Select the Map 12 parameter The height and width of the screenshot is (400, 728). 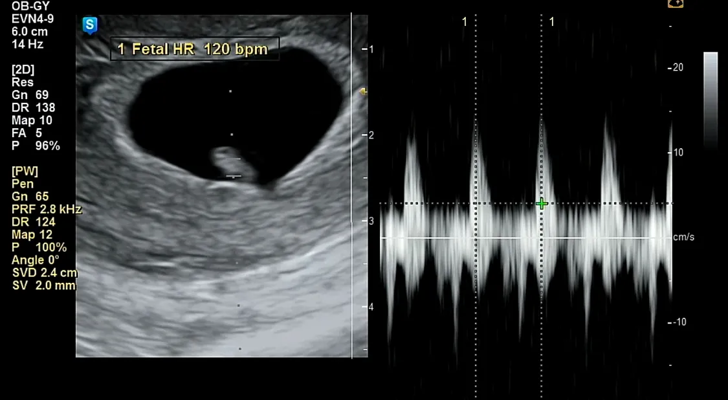[32, 234]
